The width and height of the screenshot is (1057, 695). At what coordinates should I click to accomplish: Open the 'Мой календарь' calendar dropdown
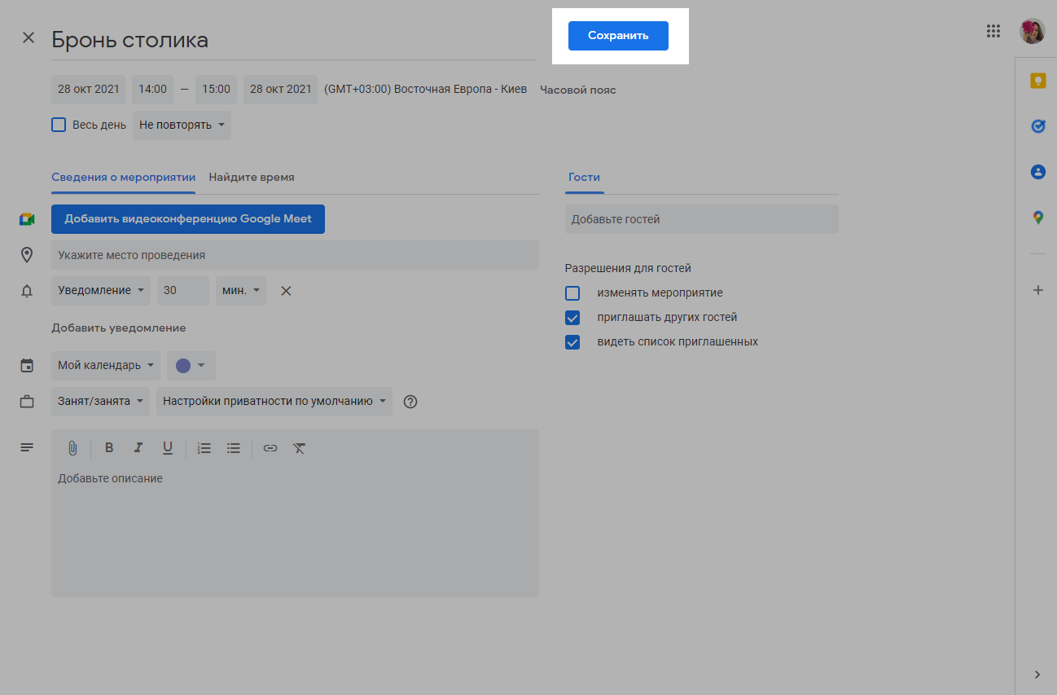[106, 366]
